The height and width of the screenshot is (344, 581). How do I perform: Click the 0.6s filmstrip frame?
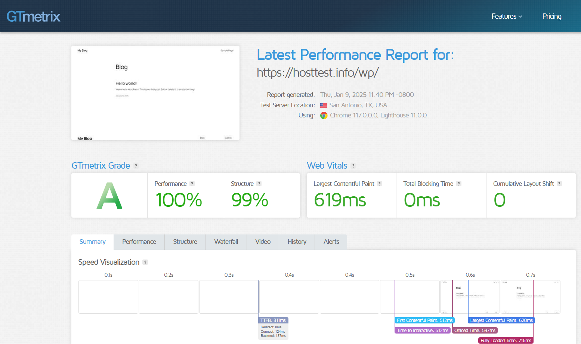[470, 297]
